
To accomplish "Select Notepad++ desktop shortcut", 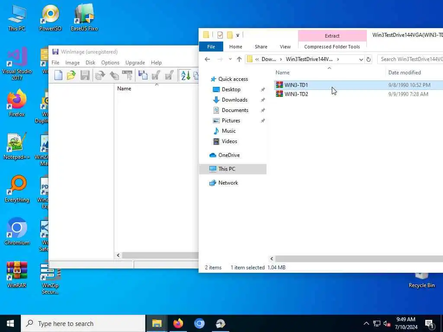I will [17, 146].
